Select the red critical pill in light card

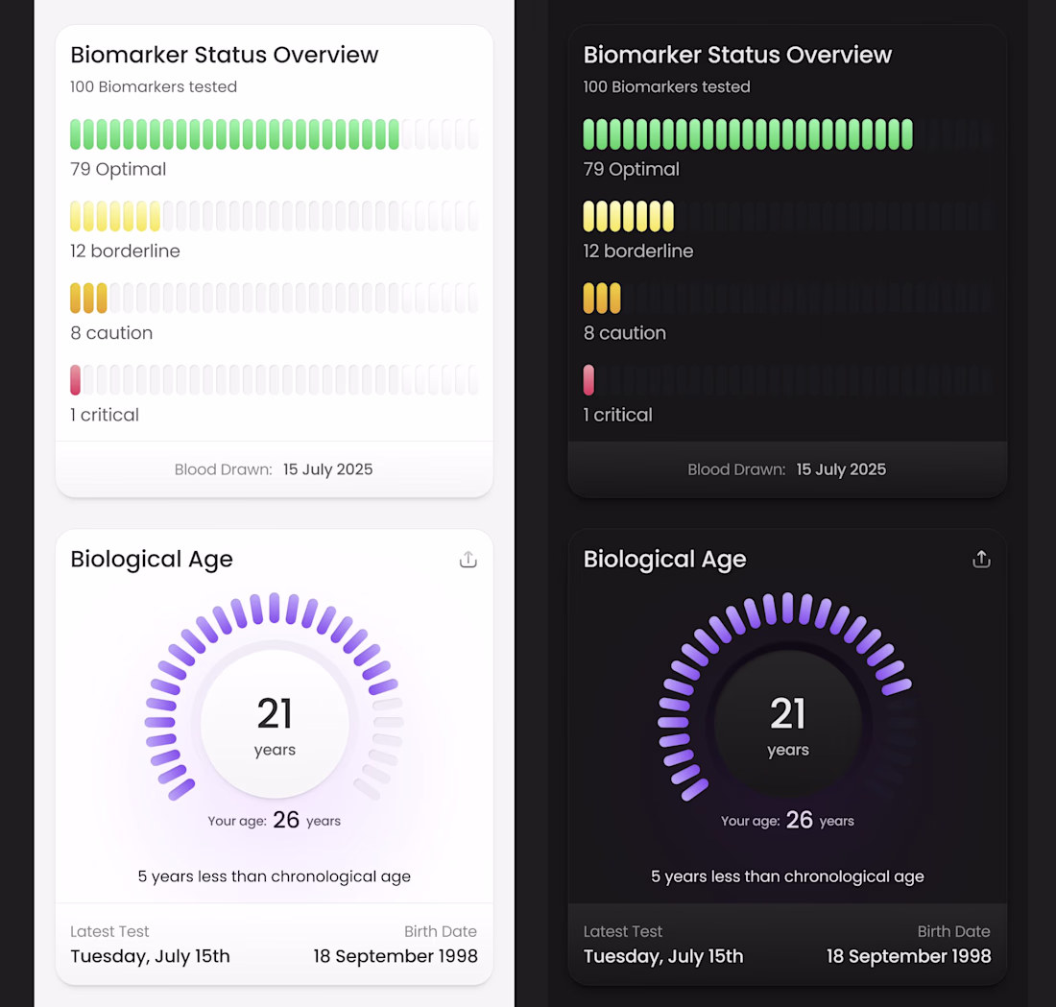pyautogui.click(x=76, y=380)
